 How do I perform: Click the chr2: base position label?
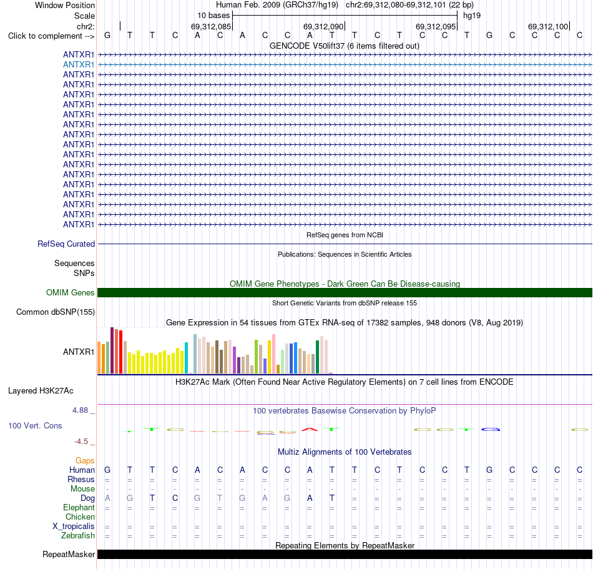pos(86,26)
